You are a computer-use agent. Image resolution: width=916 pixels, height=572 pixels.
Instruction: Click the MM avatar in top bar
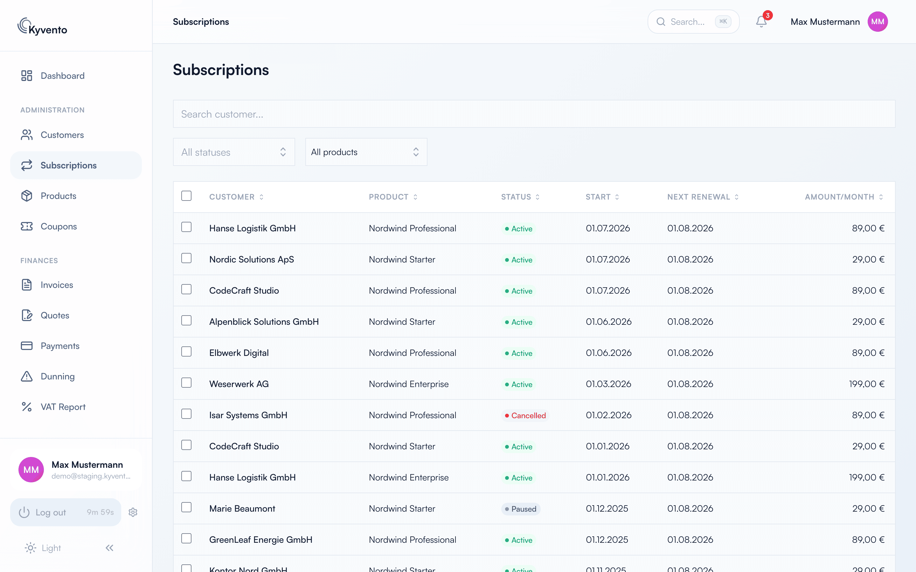[x=878, y=22]
